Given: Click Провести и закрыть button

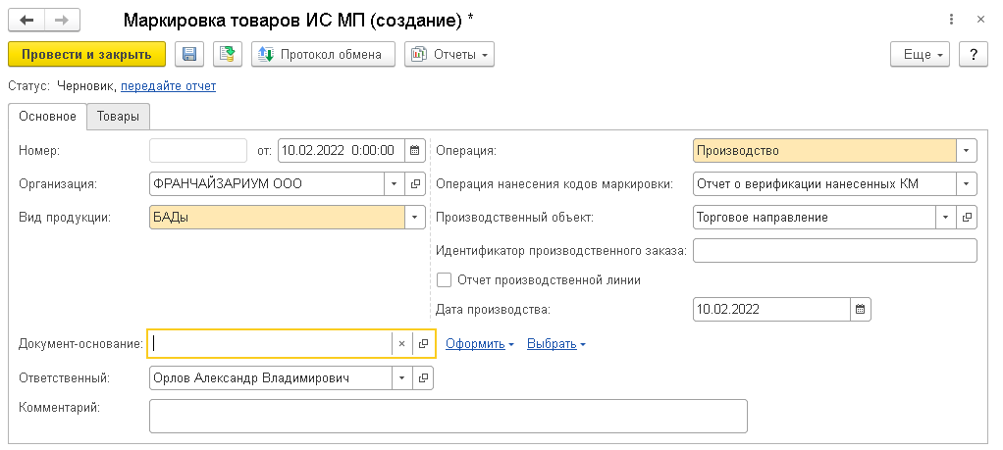Looking at the screenshot, I should pos(86,55).
